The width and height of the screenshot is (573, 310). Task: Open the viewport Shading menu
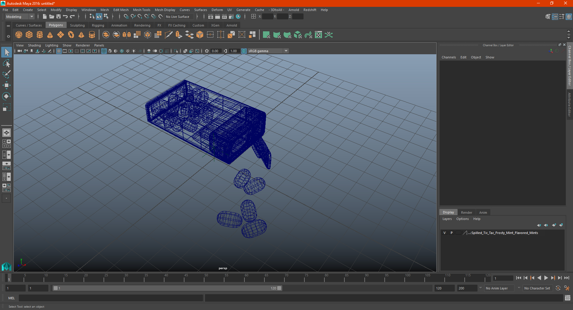pyautogui.click(x=34, y=45)
